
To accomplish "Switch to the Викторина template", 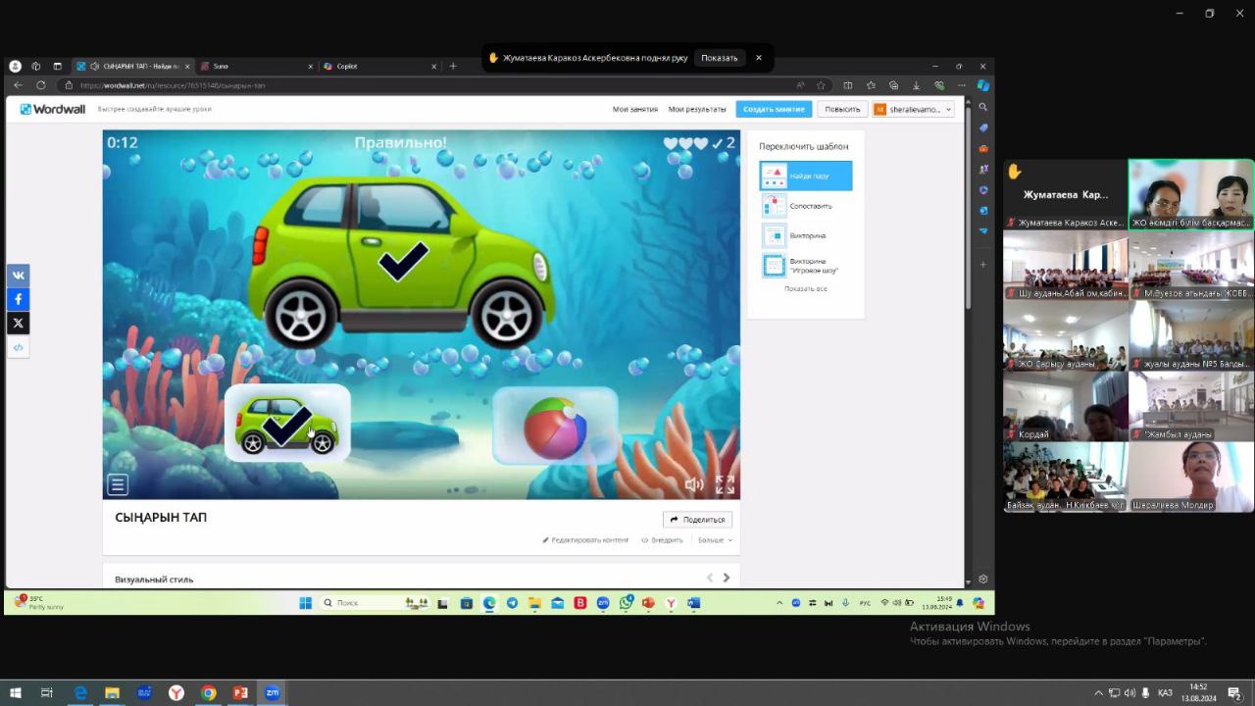I will [x=806, y=235].
